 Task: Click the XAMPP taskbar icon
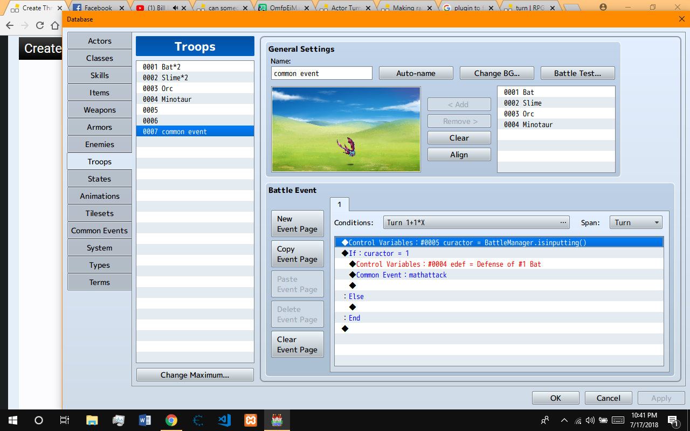click(x=251, y=420)
